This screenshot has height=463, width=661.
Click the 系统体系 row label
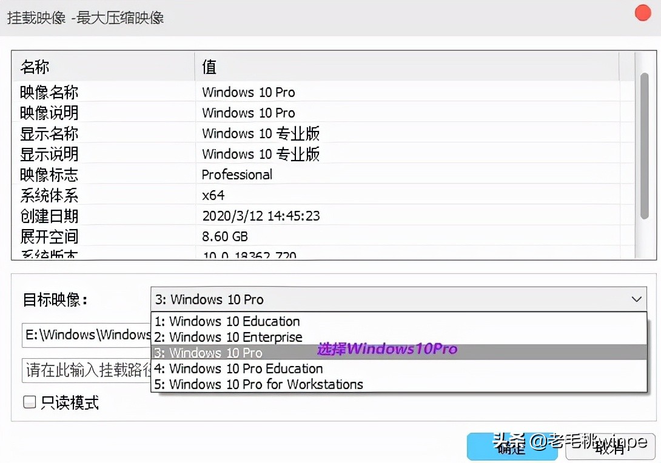coord(49,196)
